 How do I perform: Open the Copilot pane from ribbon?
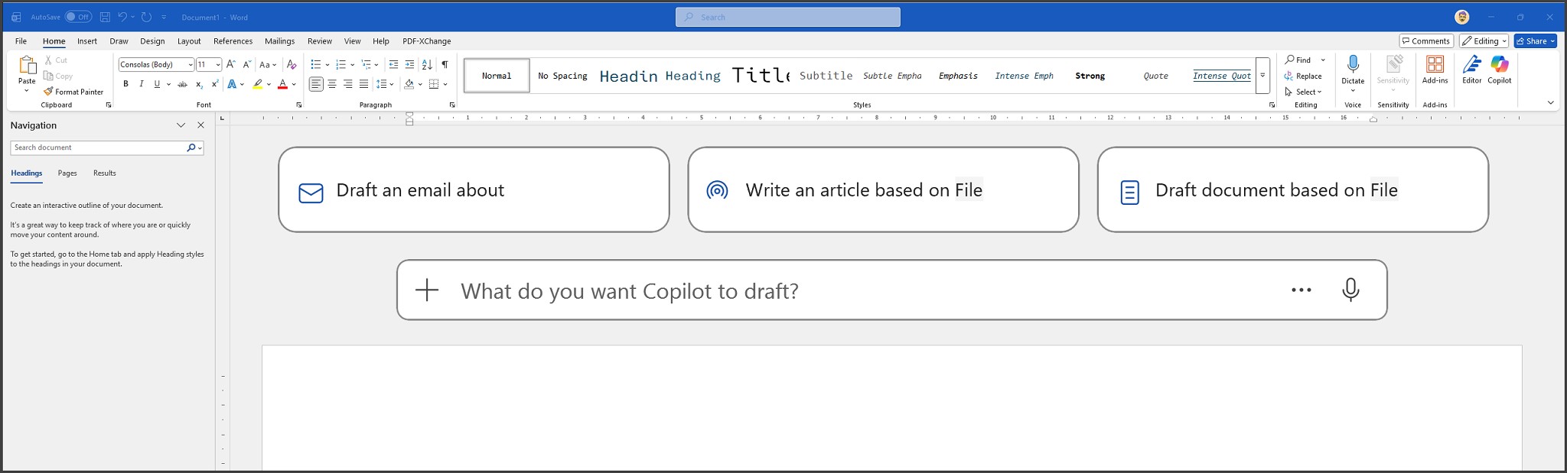pyautogui.click(x=1499, y=69)
